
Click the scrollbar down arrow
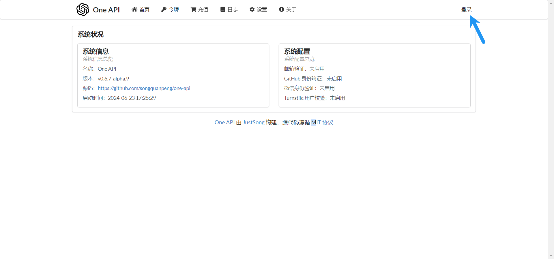(x=551, y=256)
